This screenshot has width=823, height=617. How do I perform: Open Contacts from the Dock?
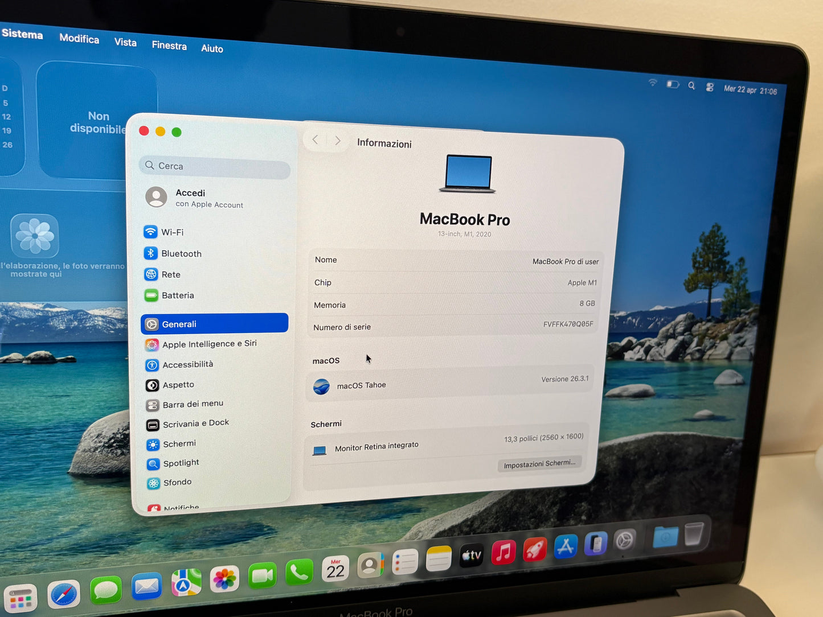tap(370, 566)
